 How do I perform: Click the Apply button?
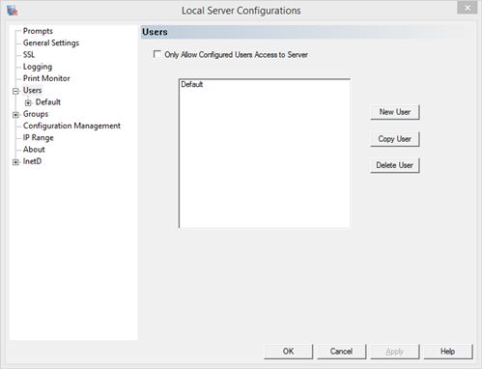tap(395, 352)
